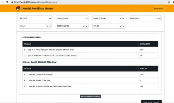
Task: Select the Prabowo Subianto - Sandiaga Uno row
Action: (90, 56)
